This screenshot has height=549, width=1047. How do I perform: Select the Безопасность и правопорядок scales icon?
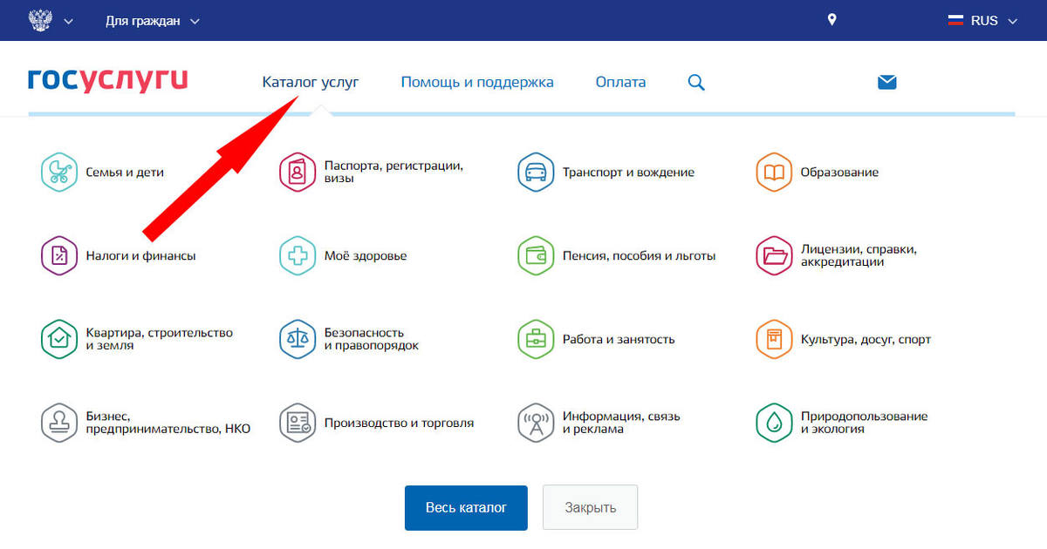point(297,339)
